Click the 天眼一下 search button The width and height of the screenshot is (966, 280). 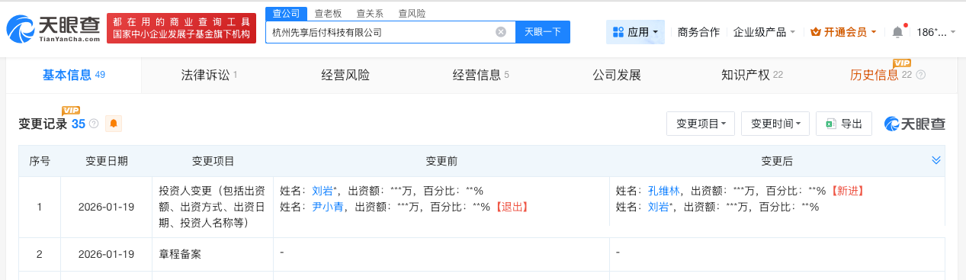pyautogui.click(x=543, y=32)
